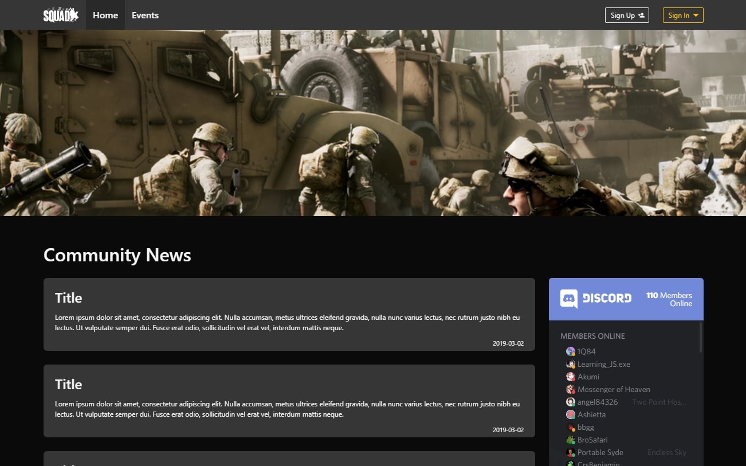Click the Discord logo icon
The image size is (746, 466).
coord(569,299)
